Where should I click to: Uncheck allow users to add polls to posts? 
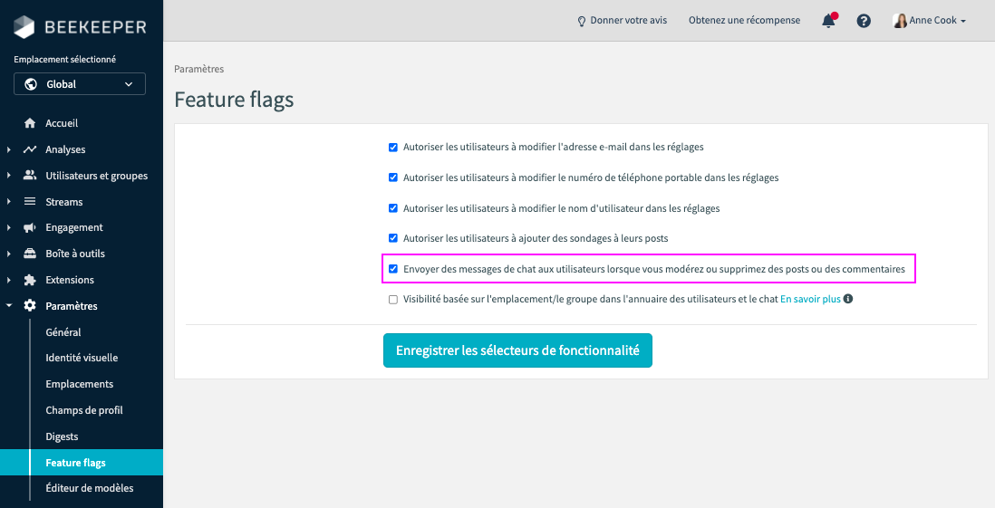(392, 238)
